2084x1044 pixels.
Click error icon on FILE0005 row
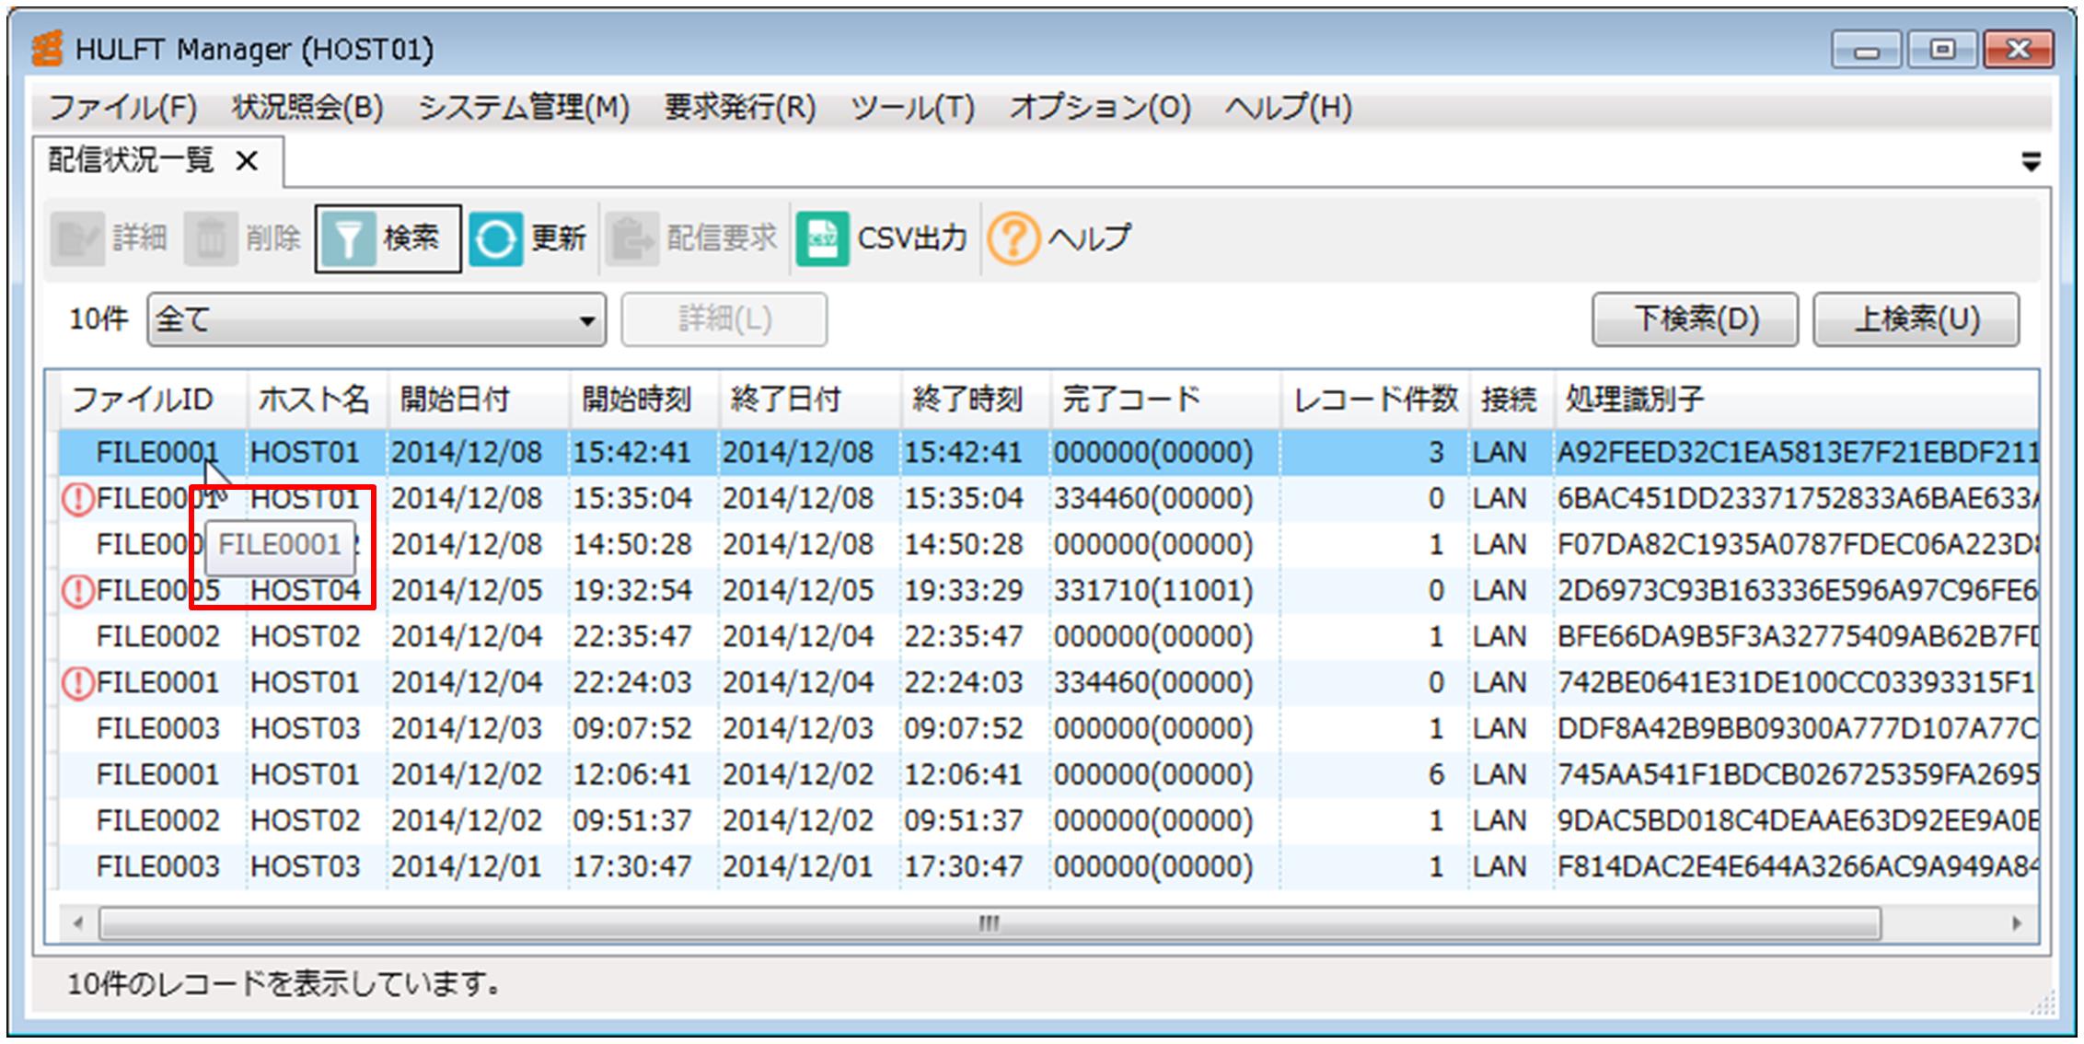coord(78,591)
